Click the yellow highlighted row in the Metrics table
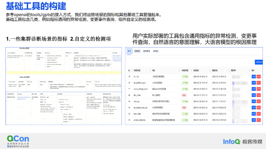 tap(64, 72)
